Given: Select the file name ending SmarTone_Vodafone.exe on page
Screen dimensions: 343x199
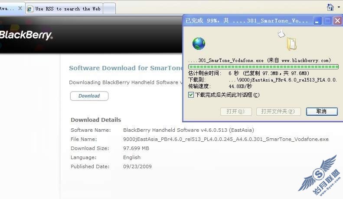Looking at the screenshot, I should point(226,139).
